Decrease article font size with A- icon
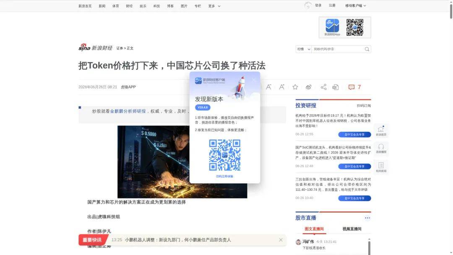Viewport: 453px width, 255px height. coord(268,87)
